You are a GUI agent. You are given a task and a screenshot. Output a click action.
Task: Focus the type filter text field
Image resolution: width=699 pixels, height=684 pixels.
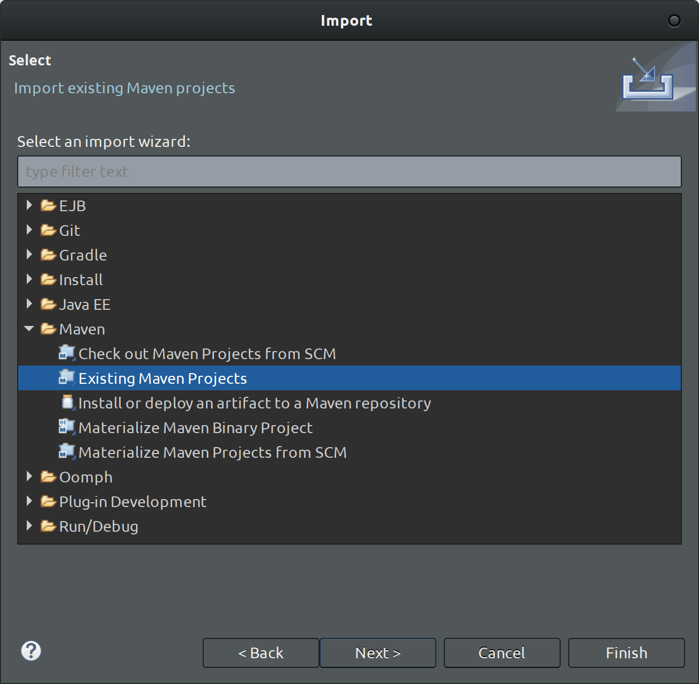pos(349,172)
